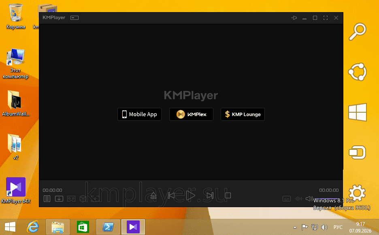Image resolution: width=379 pixels, height=235 pixels.
Task: Open the playlist panel icon
Action: pos(47,199)
